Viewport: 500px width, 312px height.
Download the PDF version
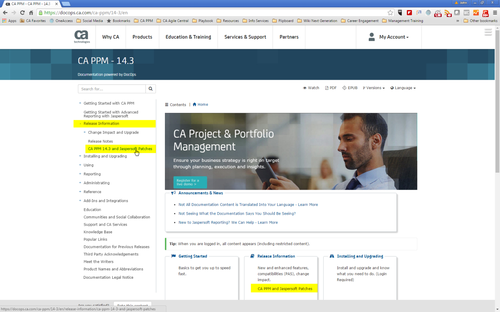tap(331, 88)
